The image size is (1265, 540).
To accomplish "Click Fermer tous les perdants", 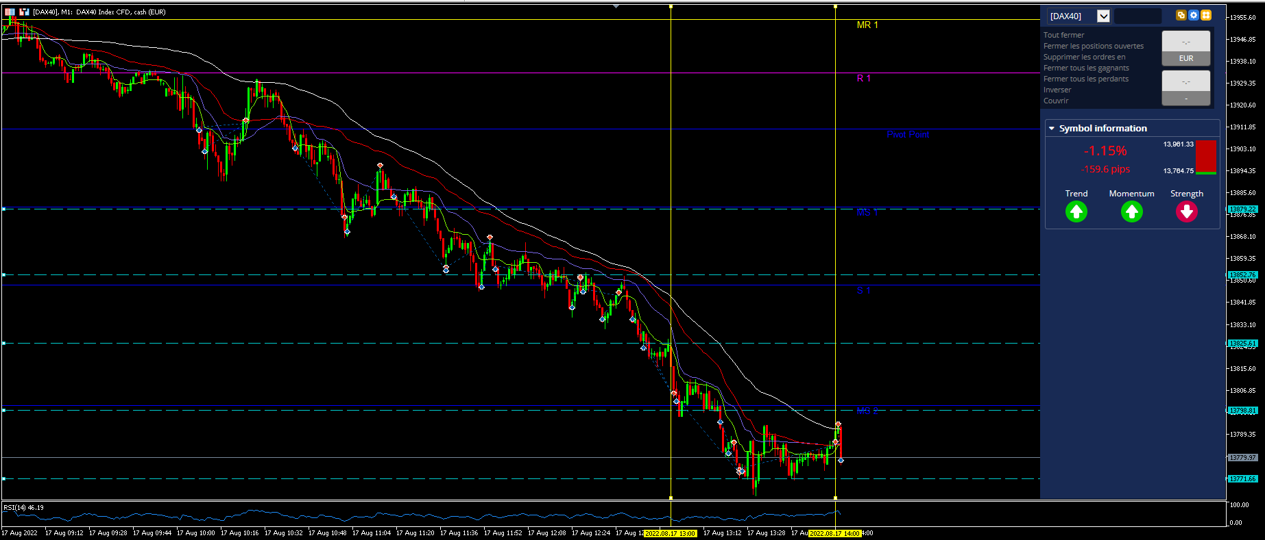I will (1086, 79).
